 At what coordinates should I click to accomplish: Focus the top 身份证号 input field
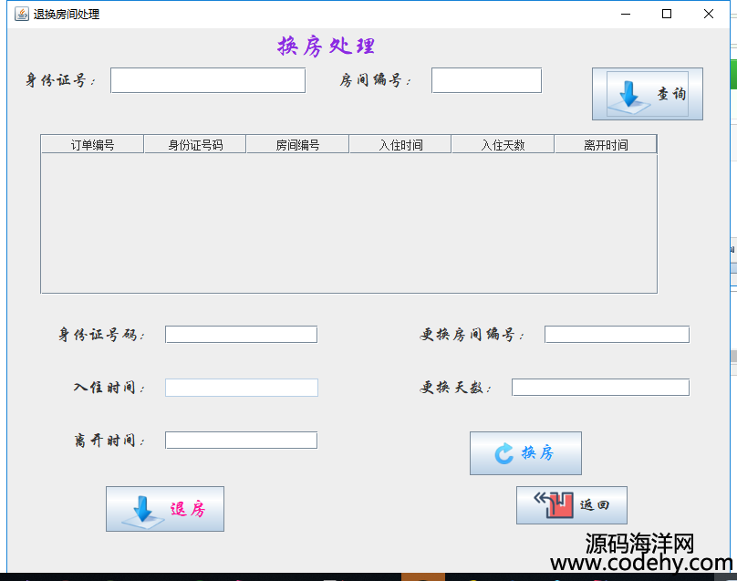(x=208, y=80)
